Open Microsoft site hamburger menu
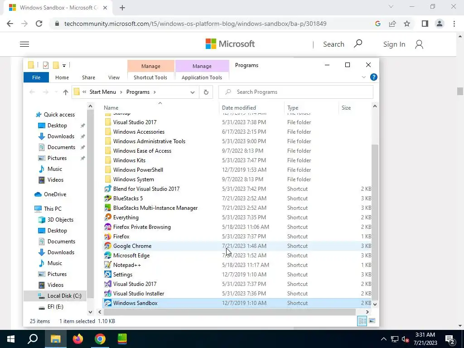Viewport: 464px width, 348px height. point(24,44)
